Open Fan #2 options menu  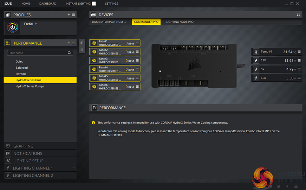[137, 52]
